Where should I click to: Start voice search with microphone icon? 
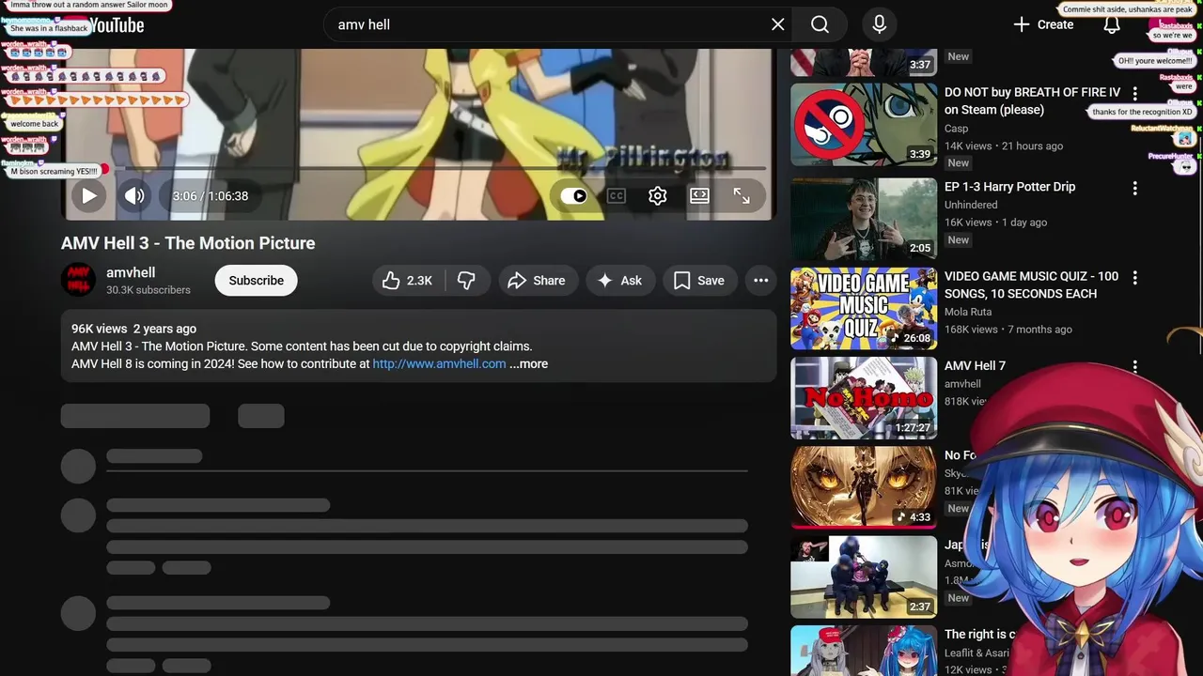click(x=880, y=24)
